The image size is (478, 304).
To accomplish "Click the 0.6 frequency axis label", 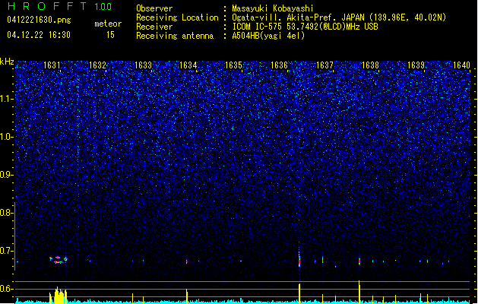I will point(7,289).
